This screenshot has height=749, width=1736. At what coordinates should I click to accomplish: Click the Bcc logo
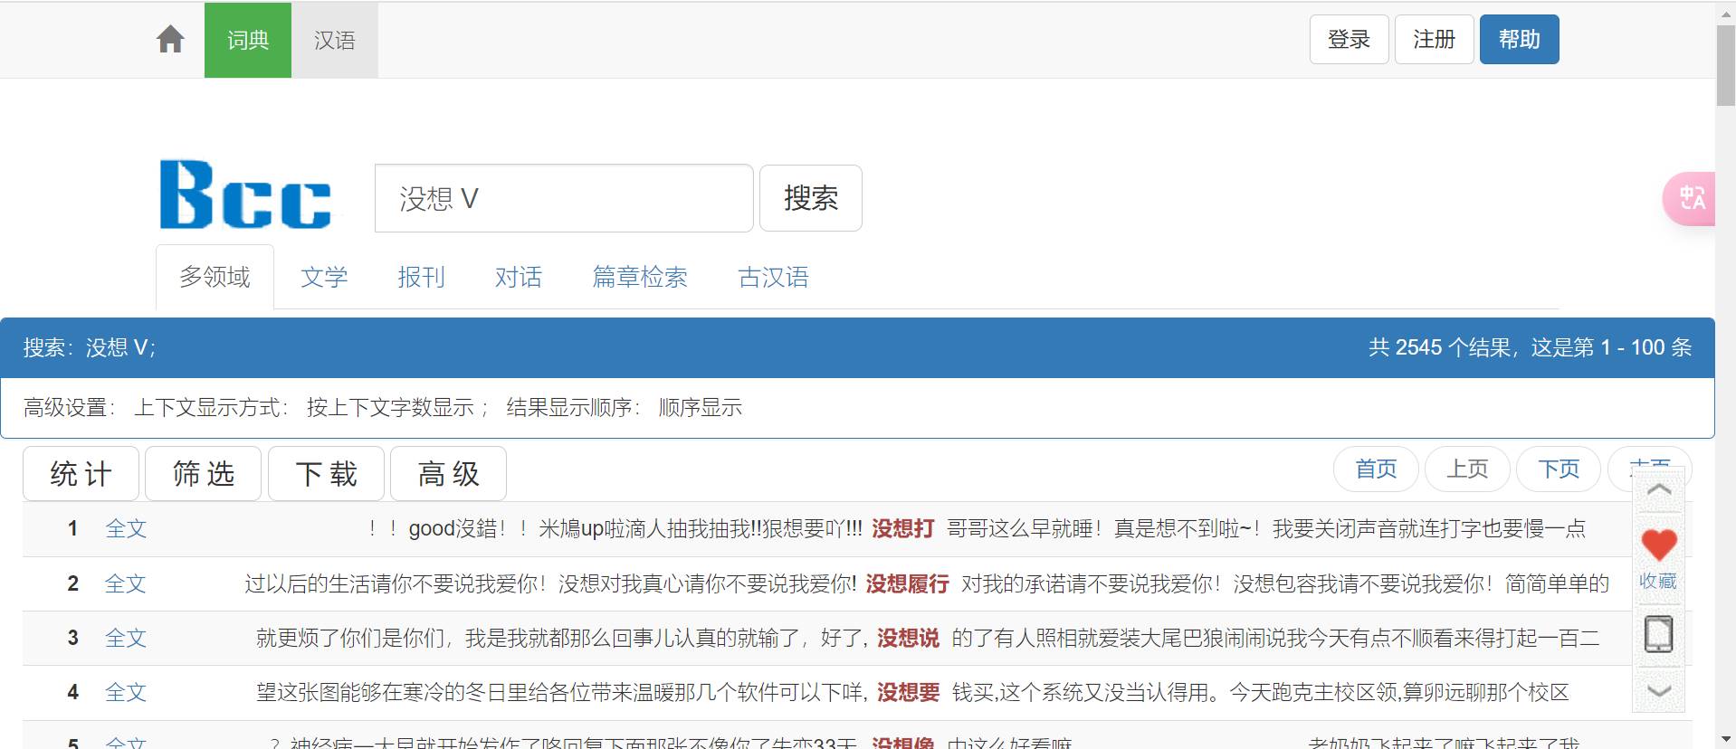(245, 194)
